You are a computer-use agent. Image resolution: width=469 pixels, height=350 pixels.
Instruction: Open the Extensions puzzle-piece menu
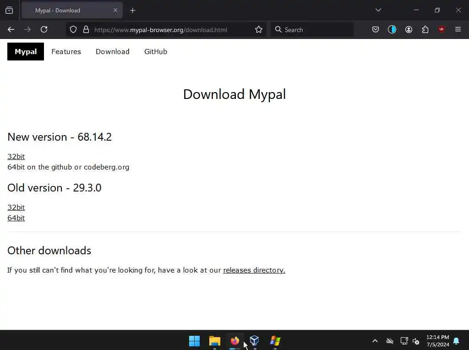pyautogui.click(x=425, y=29)
